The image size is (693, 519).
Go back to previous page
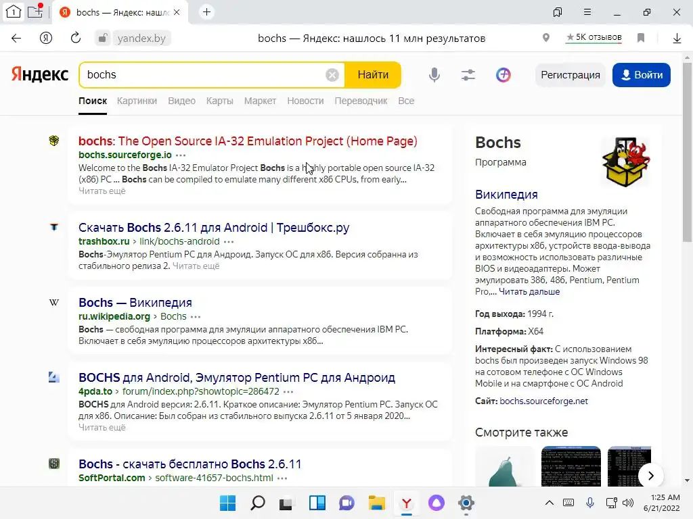coord(16,39)
